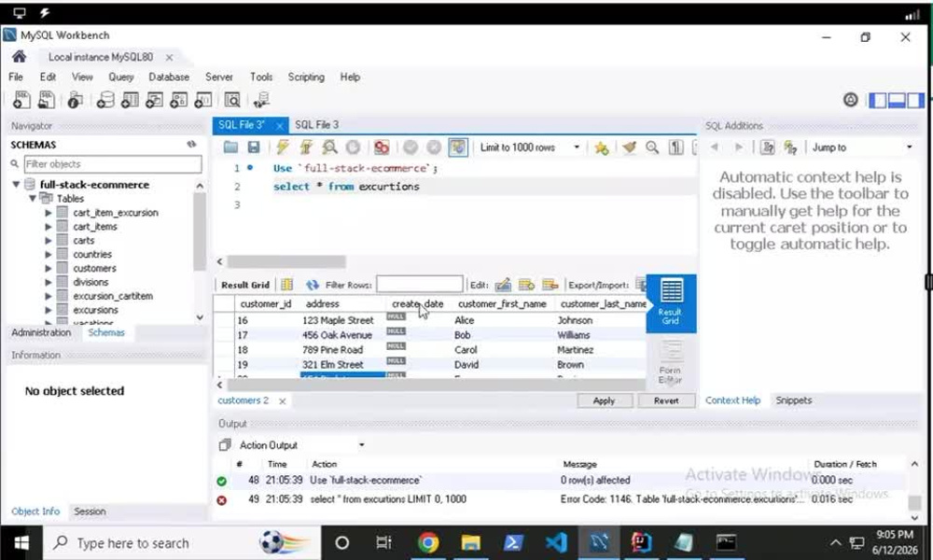Click the SQL editor horizontal scrollbar
This screenshot has width=933, height=560.
(286, 261)
